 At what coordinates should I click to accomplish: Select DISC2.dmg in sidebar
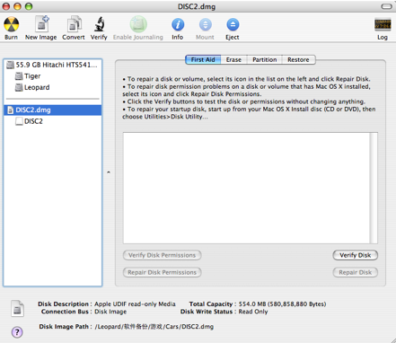(x=53, y=110)
